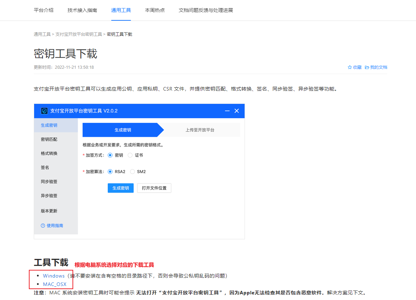Select the 证书 radio button for 加签方式
Viewport: 416px width, 300px height.
point(130,155)
